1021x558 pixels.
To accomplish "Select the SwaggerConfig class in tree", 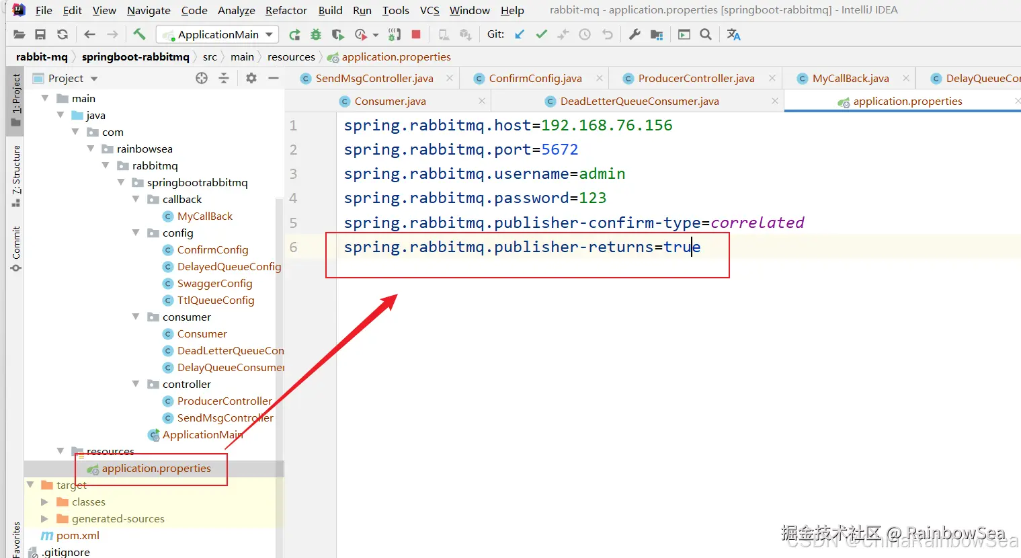I will 214,283.
